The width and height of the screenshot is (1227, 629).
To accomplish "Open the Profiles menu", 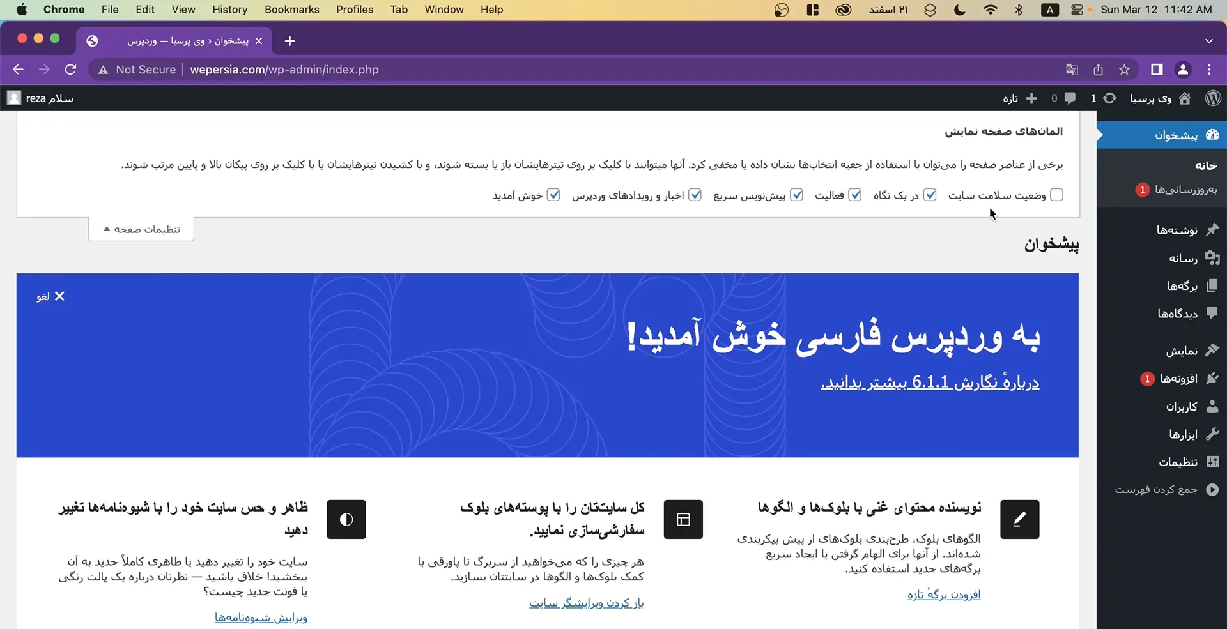I will click(355, 10).
